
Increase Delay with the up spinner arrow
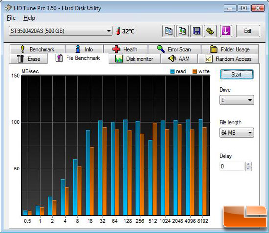[248, 164]
